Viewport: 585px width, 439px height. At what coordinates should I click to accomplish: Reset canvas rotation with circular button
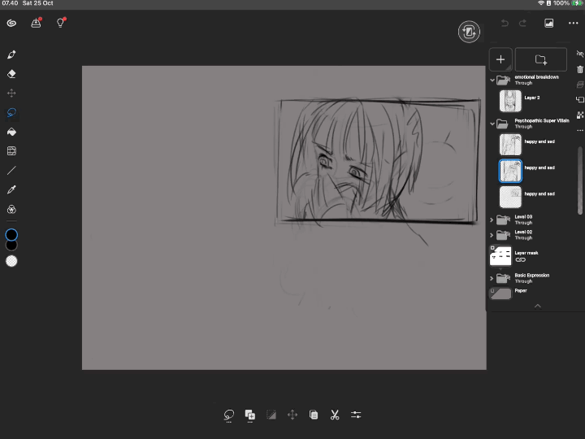[x=469, y=32]
